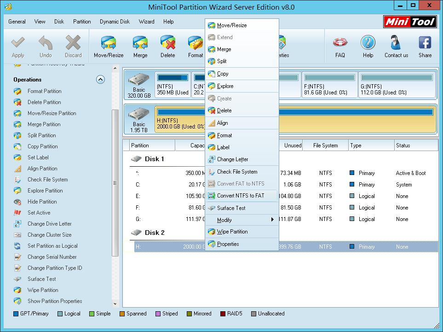Click the Status column header

tap(416, 146)
